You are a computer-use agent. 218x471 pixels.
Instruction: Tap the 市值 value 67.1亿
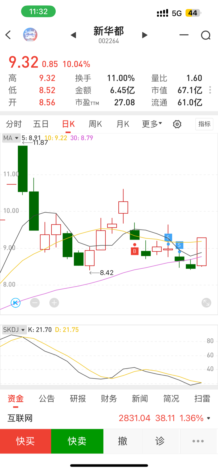pyautogui.click(x=190, y=90)
